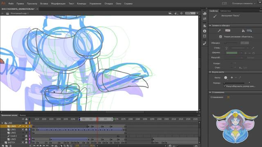
Task: Open the Модификация menu
Action: [58, 4]
